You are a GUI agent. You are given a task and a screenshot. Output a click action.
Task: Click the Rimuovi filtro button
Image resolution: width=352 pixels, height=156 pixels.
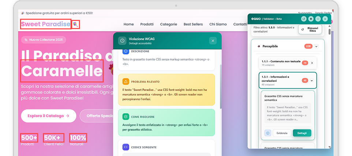[310, 30]
